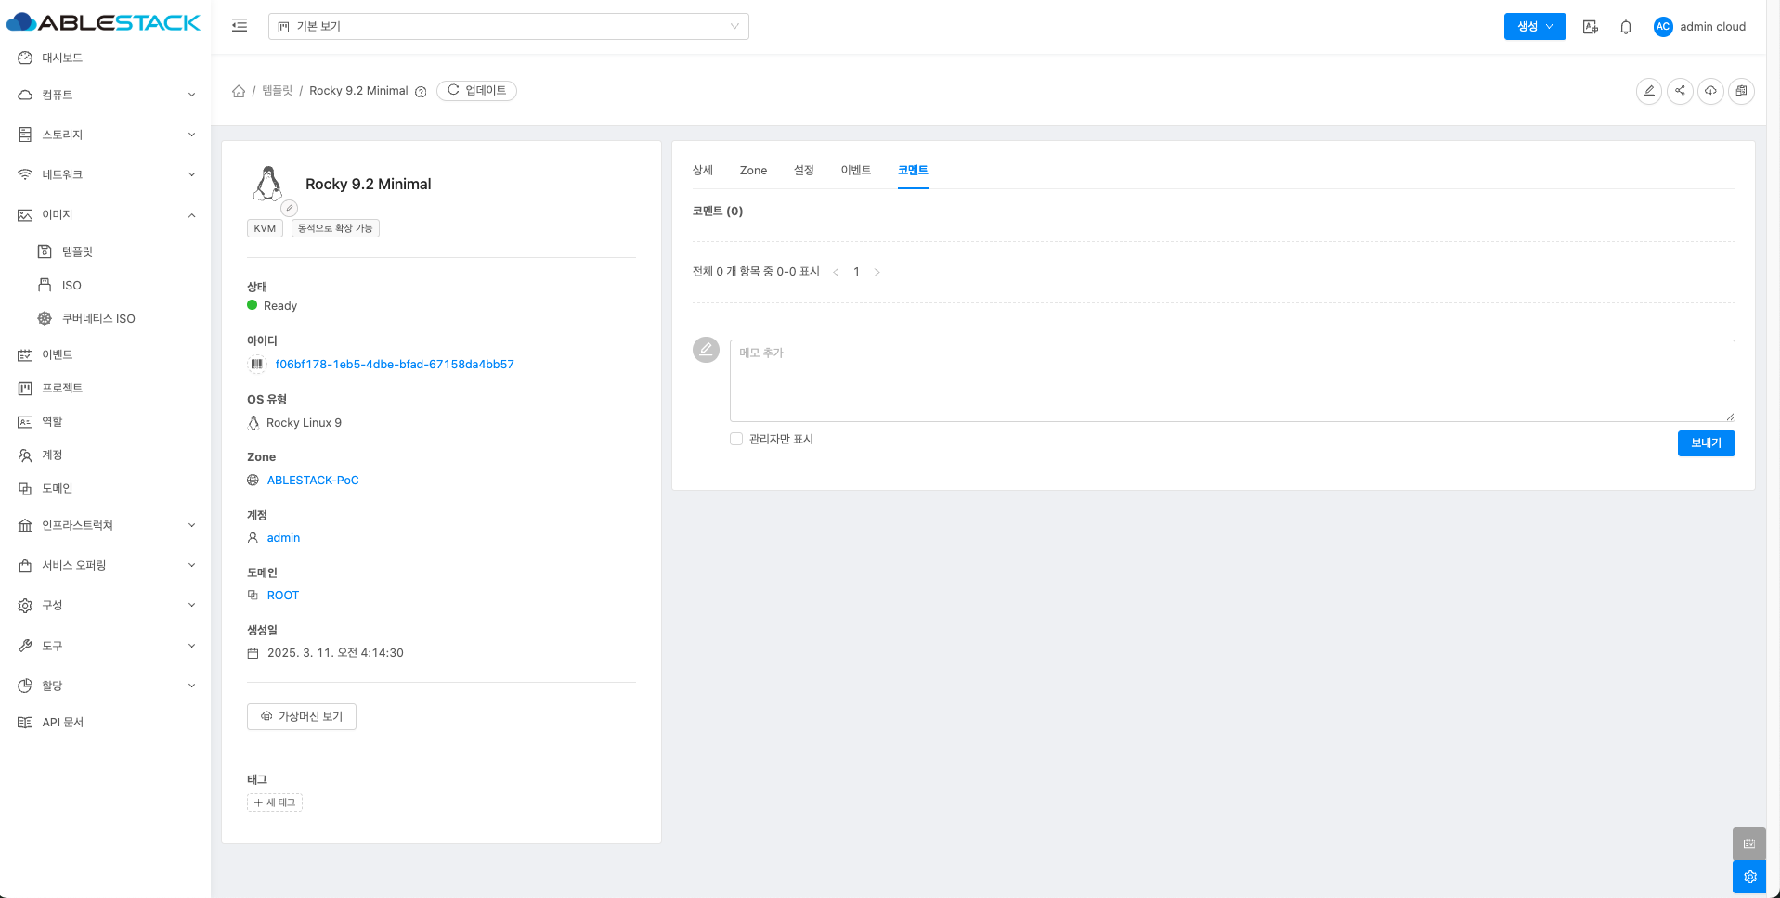Open the settings gear at the bottom right
This screenshot has width=1780, height=898.
1749,877
